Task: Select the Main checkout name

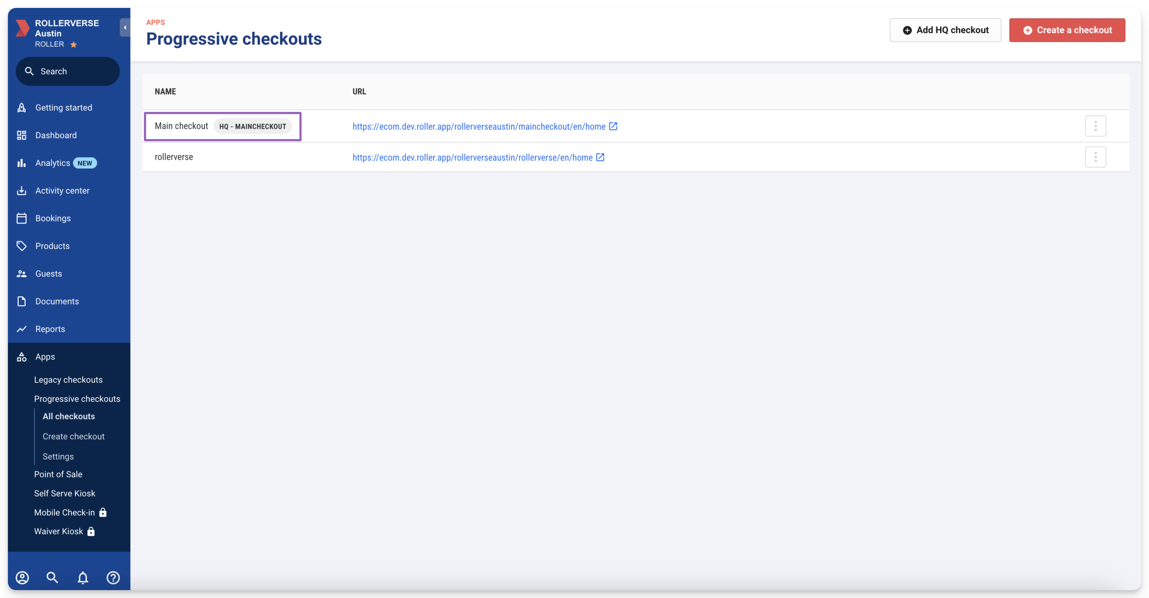Action: coord(182,126)
